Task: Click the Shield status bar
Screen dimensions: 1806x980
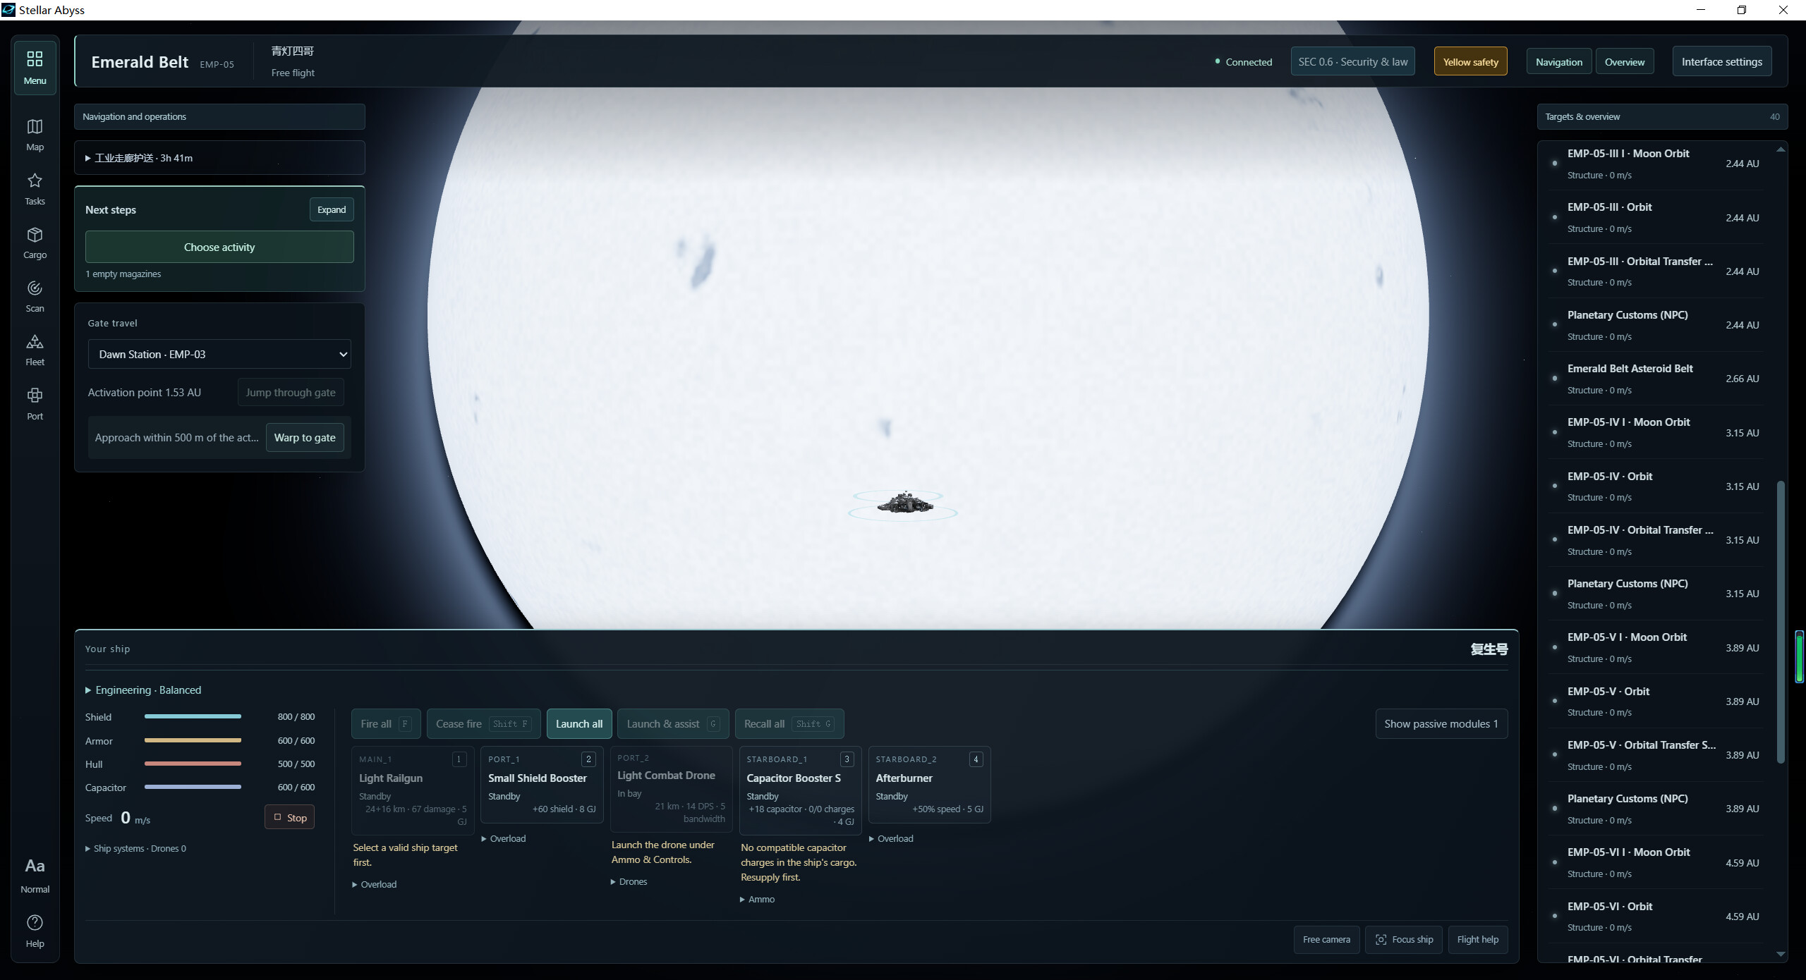Action: pyautogui.click(x=193, y=717)
